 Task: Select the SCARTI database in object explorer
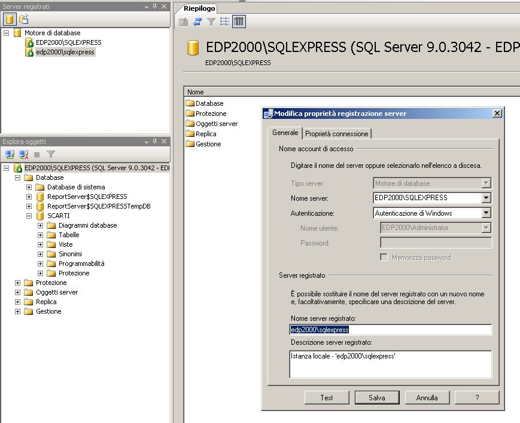59,216
